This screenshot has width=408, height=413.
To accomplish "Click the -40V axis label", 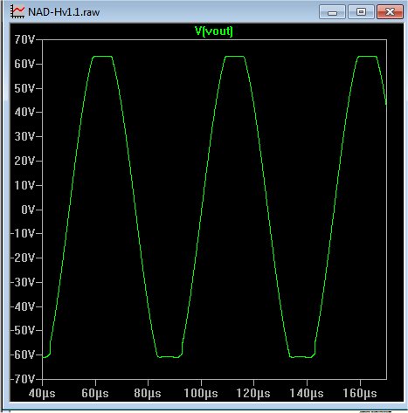I will click(23, 306).
